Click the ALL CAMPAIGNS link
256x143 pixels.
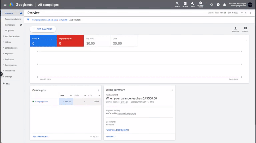tap(41, 137)
